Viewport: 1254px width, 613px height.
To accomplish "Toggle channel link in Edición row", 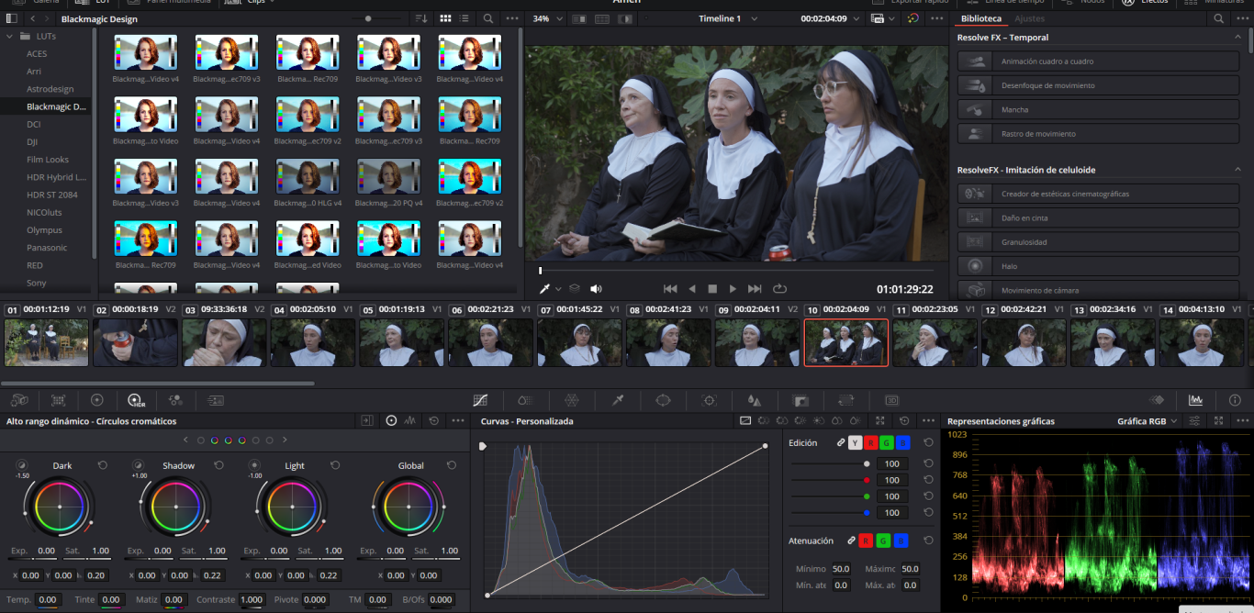I will 840,442.
